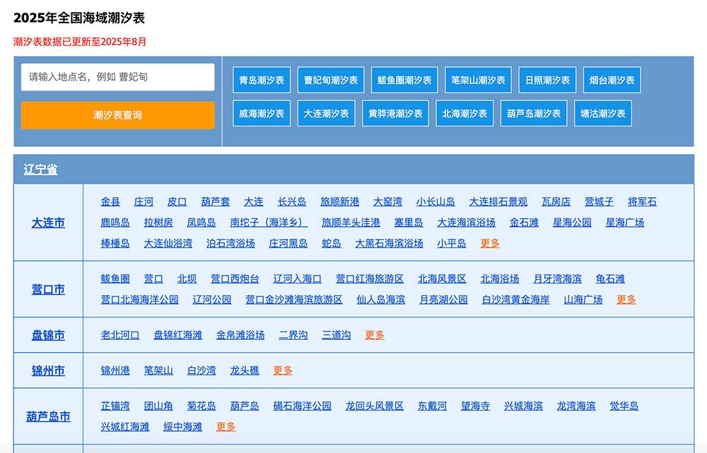Image resolution: width=707 pixels, height=453 pixels.
Task: Expand 更多 in the 锦州市 row
Action: pyautogui.click(x=283, y=370)
